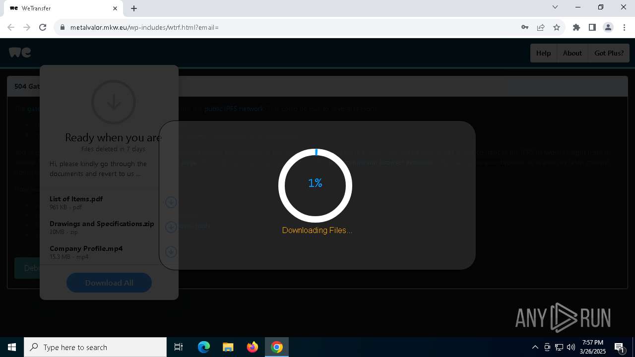
Task: Open the tab search chevron
Action: pyautogui.click(x=555, y=7)
